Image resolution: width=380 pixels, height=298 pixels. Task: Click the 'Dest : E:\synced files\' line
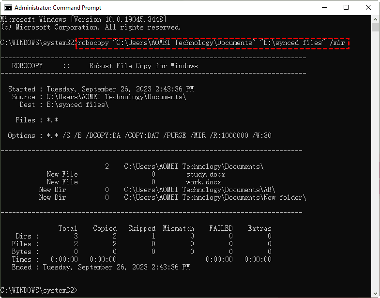(64, 104)
